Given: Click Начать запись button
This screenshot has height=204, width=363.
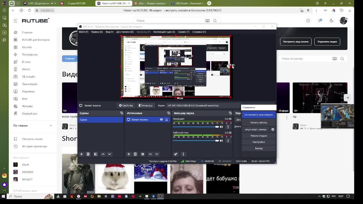Looking at the screenshot, I should click(259, 123).
